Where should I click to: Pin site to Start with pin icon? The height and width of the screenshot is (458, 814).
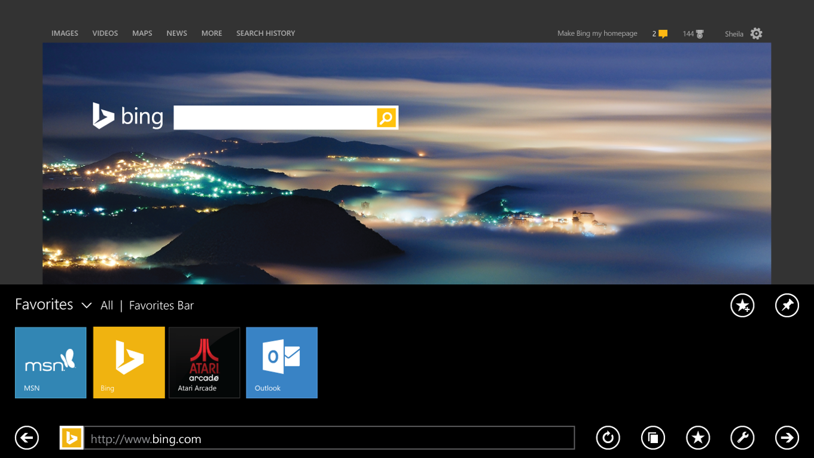(787, 305)
